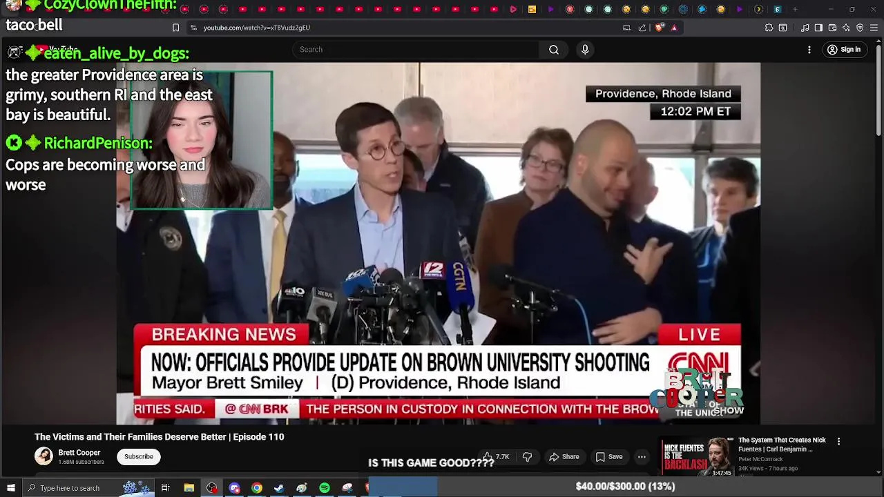The height and width of the screenshot is (497, 884).
Task: Open Steam from the taskbar
Action: coord(279,488)
